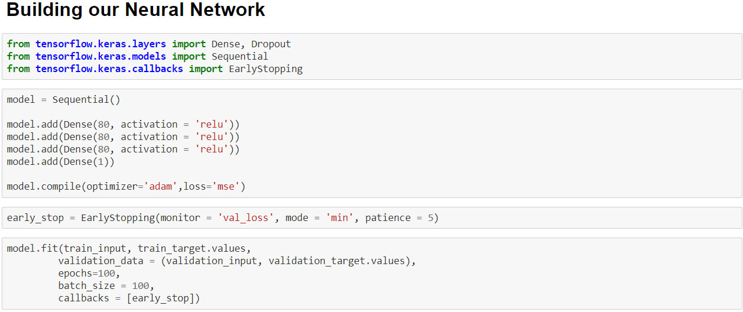Viewport: 743px width, 312px height.
Task: Click the 'val_loss' monitor string
Action: tap(246, 218)
